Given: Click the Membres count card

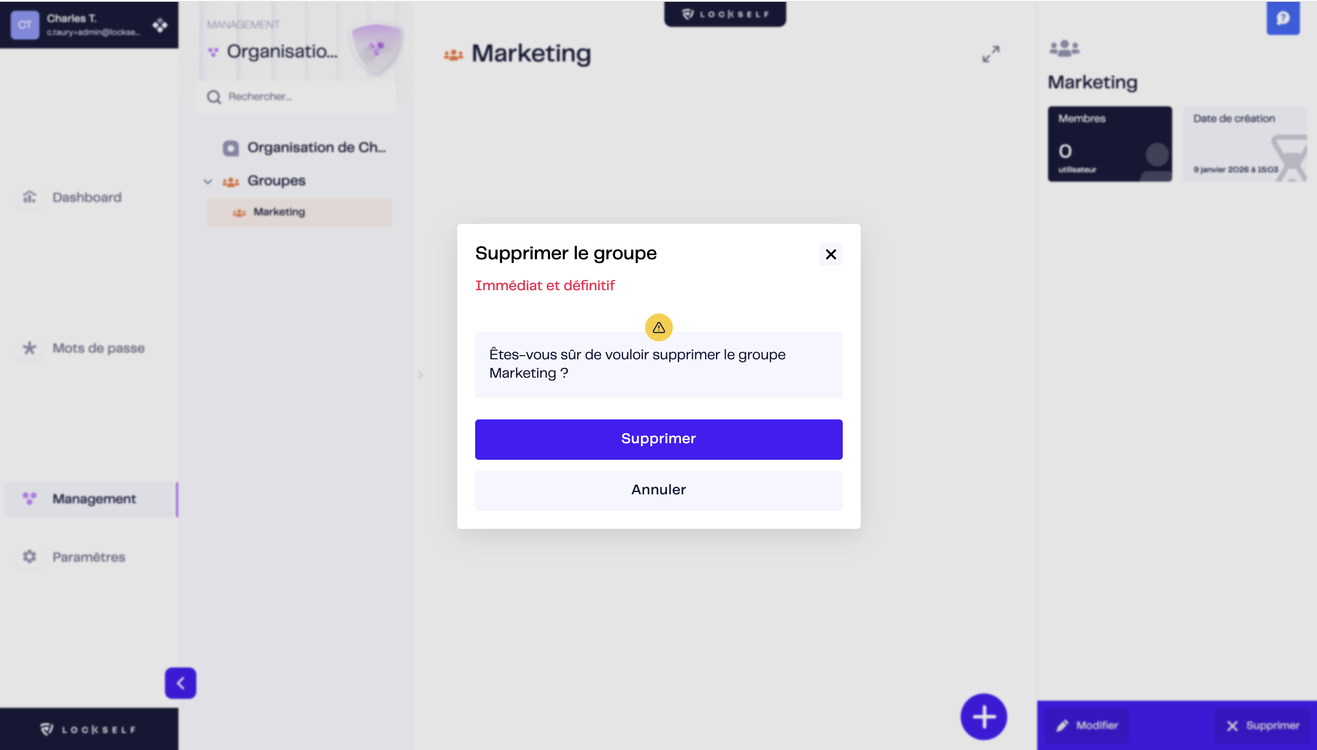Looking at the screenshot, I should pyautogui.click(x=1109, y=144).
